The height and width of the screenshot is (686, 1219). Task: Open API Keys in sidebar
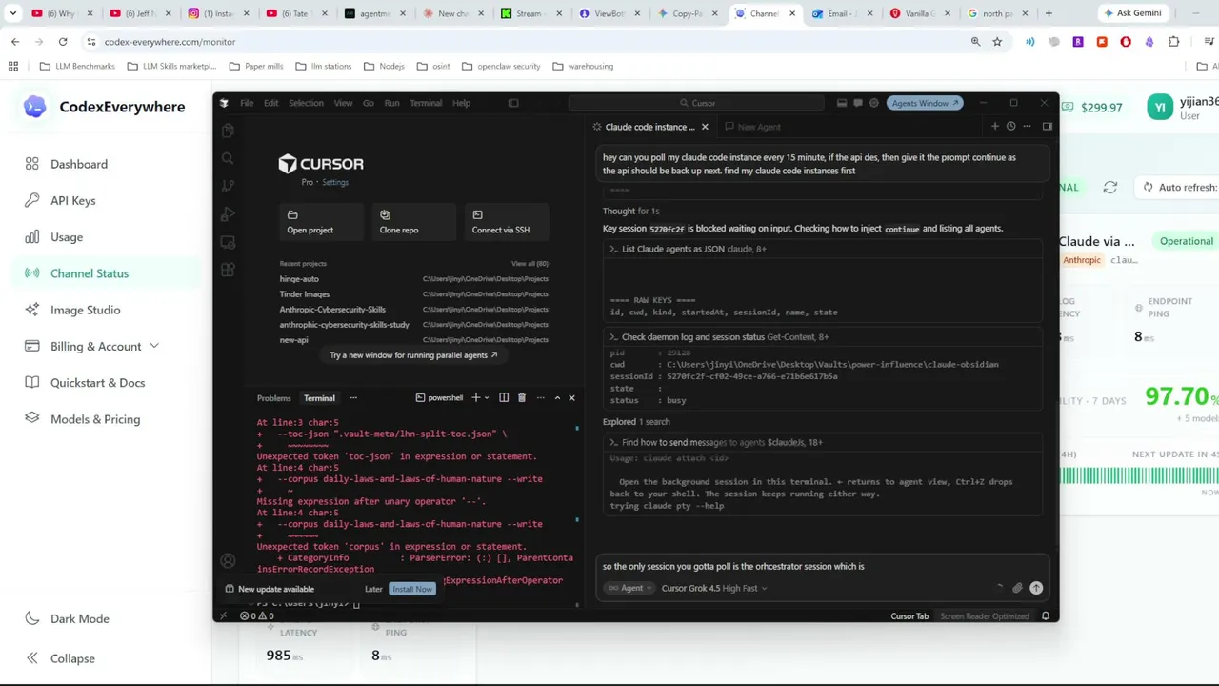[73, 200]
